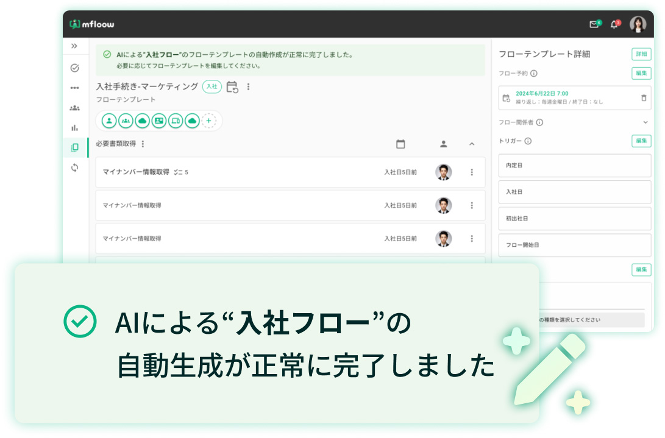The width and height of the screenshot is (665, 438).
Task: Click the calendar column header icon
Action: point(400,144)
